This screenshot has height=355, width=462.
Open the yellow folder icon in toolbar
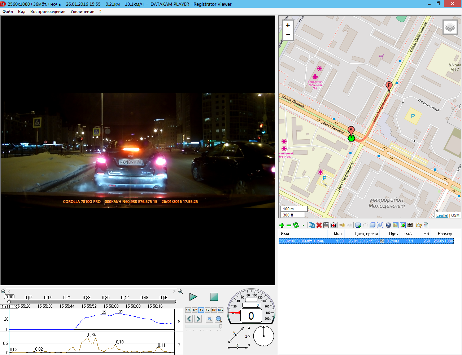point(419,225)
